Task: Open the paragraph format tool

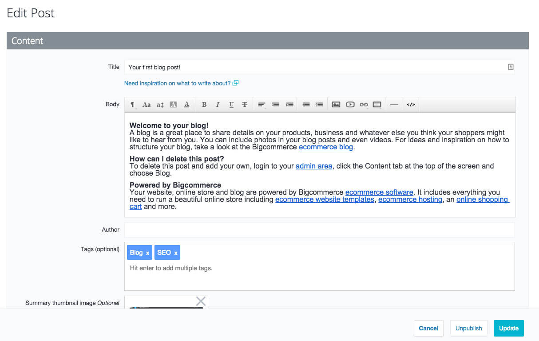Action: tap(133, 105)
